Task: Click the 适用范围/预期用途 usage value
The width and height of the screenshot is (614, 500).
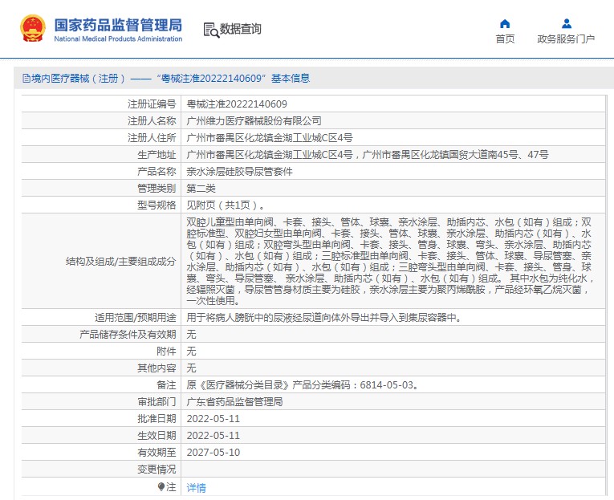Action: pyautogui.click(x=324, y=318)
